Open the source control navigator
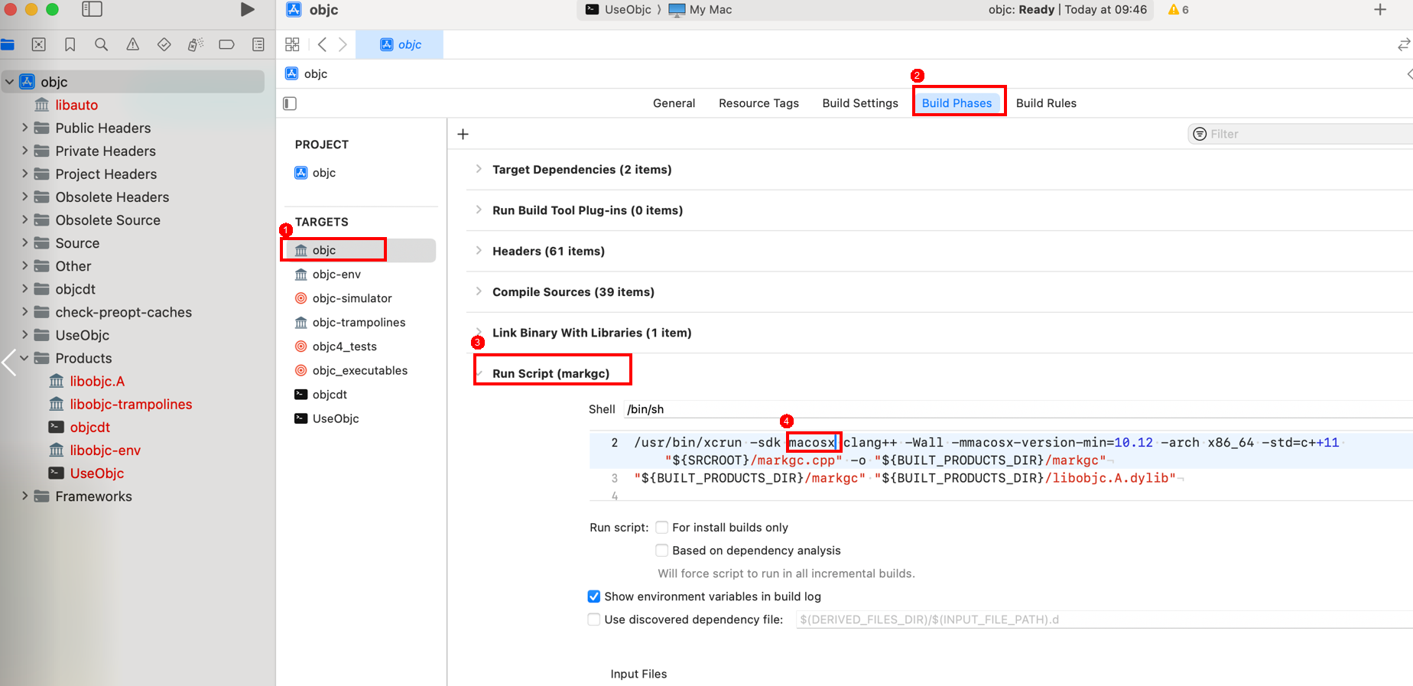Screen dimensions: 1413x686 pyautogui.click(x=39, y=44)
